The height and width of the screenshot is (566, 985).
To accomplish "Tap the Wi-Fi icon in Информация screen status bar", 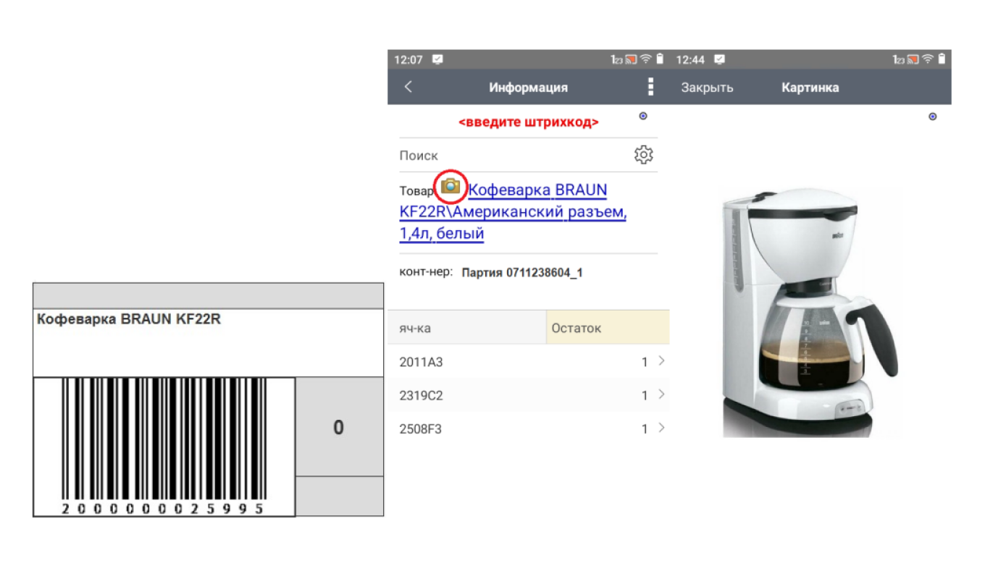I will (645, 59).
